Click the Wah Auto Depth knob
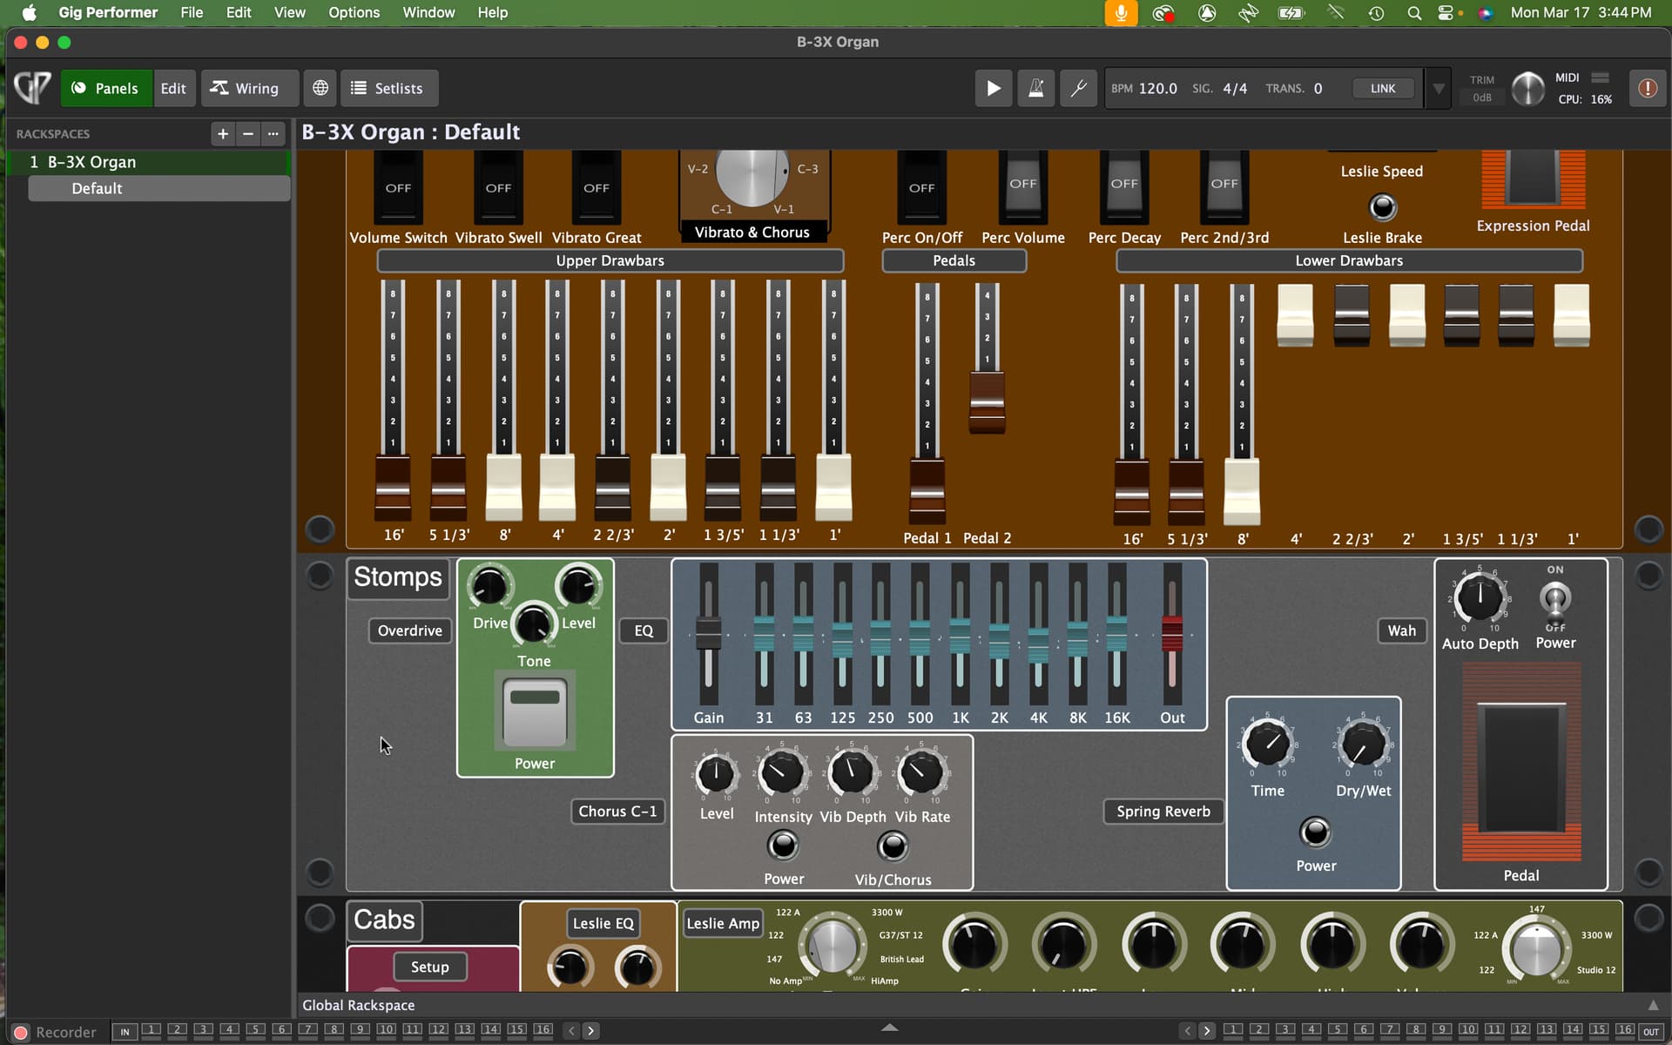The image size is (1672, 1045). [1479, 598]
